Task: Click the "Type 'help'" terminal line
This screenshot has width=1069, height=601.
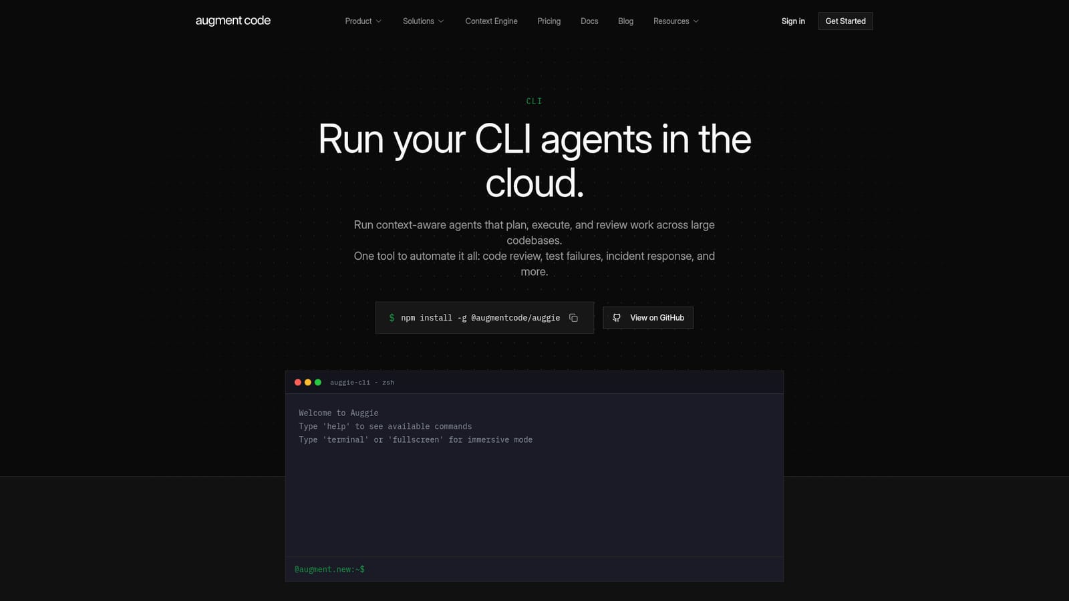Action: [x=385, y=427]
